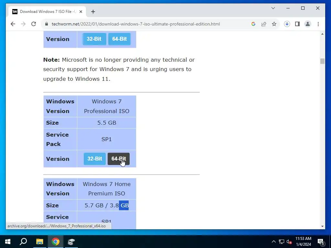Click the Chrome taskbar icon
Screen dimensions: 331x248
56,242
